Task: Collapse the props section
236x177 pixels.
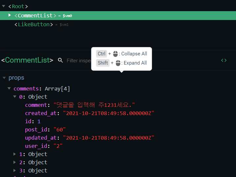Action: click(x=4, y=78)
